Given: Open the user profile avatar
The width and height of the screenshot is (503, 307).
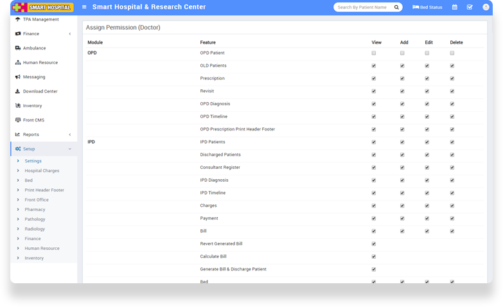Looking at the screenshot, I should point(486,7).
